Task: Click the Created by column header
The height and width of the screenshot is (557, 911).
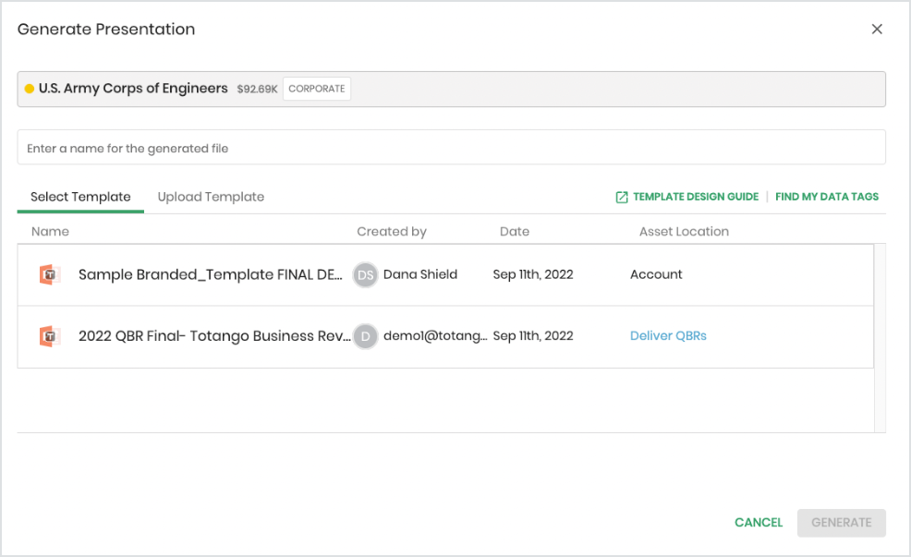Action: [392, 231]
